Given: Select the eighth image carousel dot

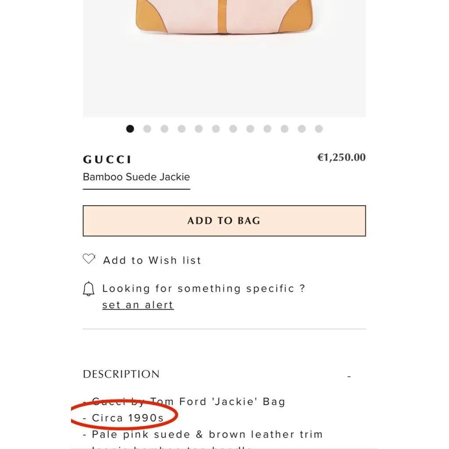Looking at the screenshot, I should coord(250,129).
